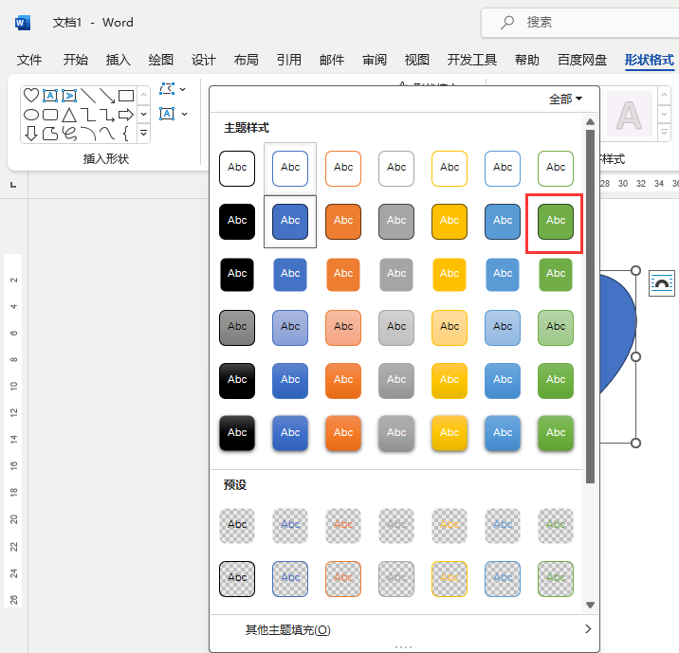The width and height of the screenshot is (679, 653).
Task: Expand the shapes gallery More button
Action: [x=143, y=134]
